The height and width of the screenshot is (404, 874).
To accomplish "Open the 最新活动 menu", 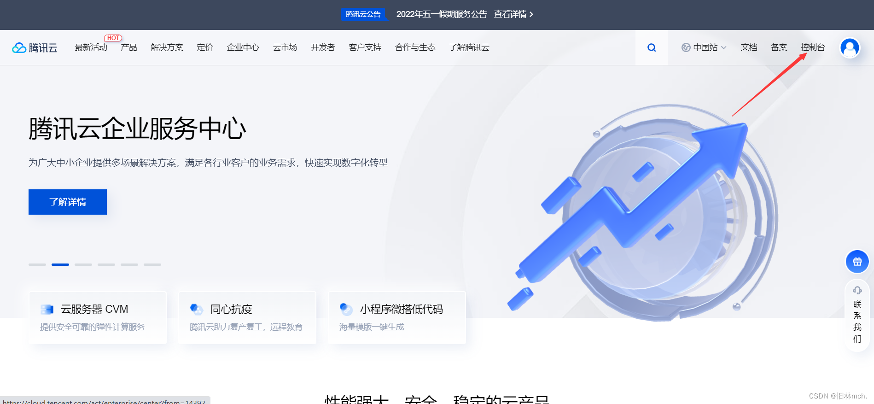I will (91, 47).
